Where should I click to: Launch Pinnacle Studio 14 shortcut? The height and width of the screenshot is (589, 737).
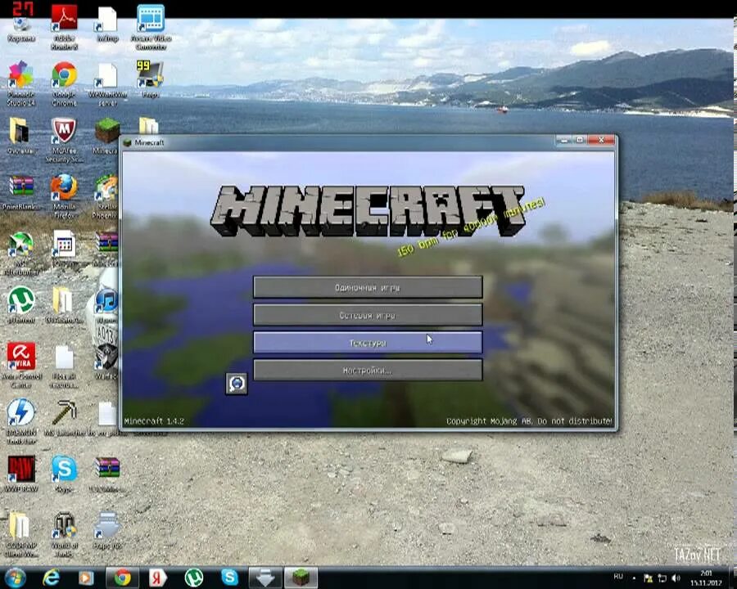[21, 83]
